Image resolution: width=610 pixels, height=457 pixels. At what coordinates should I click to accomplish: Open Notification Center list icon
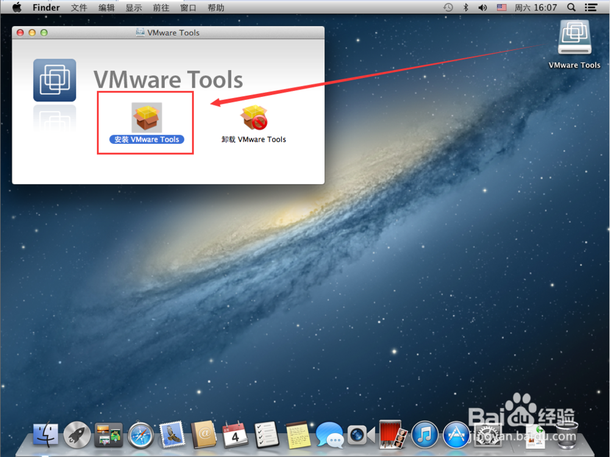(591, 7)
